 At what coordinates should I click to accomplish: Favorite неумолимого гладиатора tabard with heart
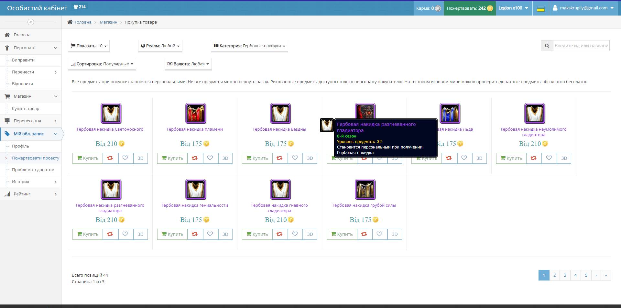[549, 158]
